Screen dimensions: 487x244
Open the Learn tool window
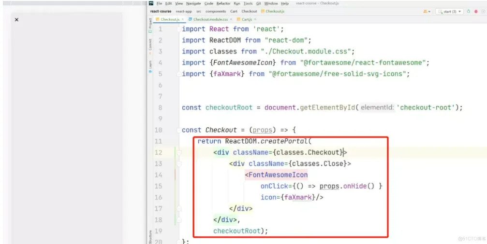(x=150, y=67)
